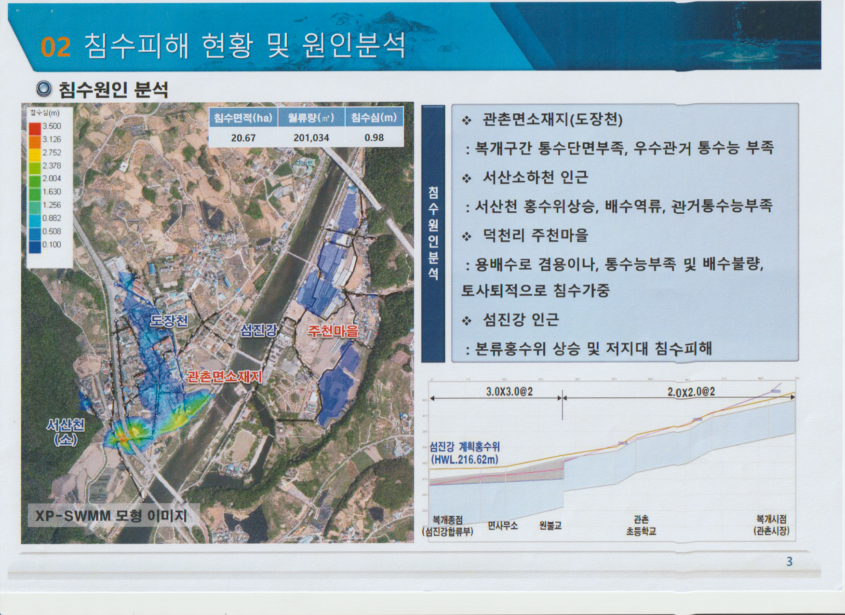Click the diamond bullet before 관촌면소재지(도장천)
The height and width of the screenshot is (615, 845).
(467, 120)
